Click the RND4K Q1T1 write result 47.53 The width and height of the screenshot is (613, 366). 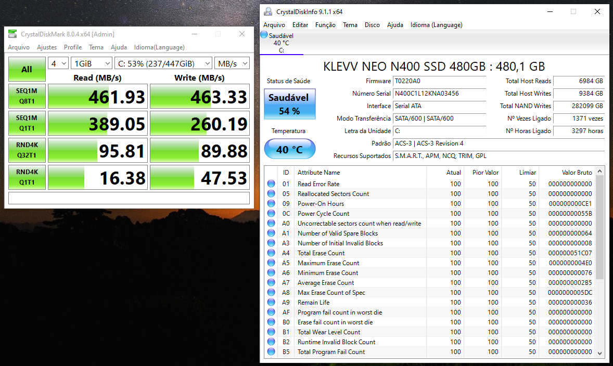tap(200, 177)
